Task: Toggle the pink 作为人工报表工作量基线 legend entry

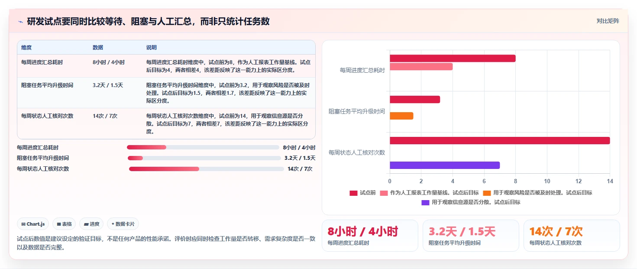Action: [429, 193]
